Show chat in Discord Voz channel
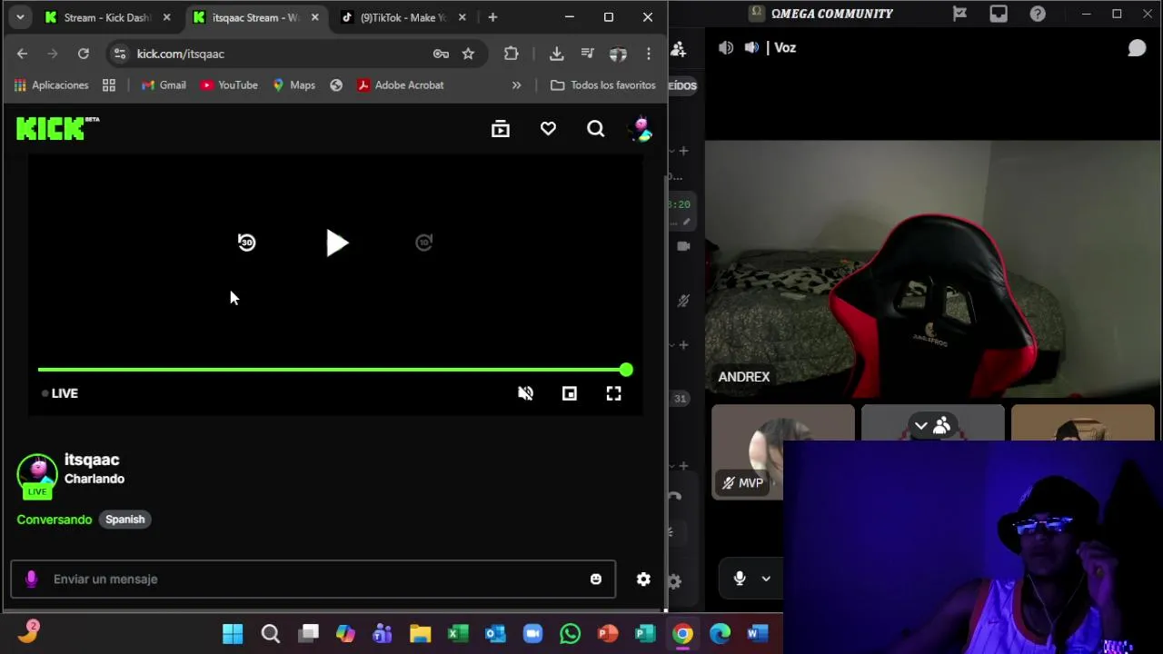 (x=1137, y=47)
